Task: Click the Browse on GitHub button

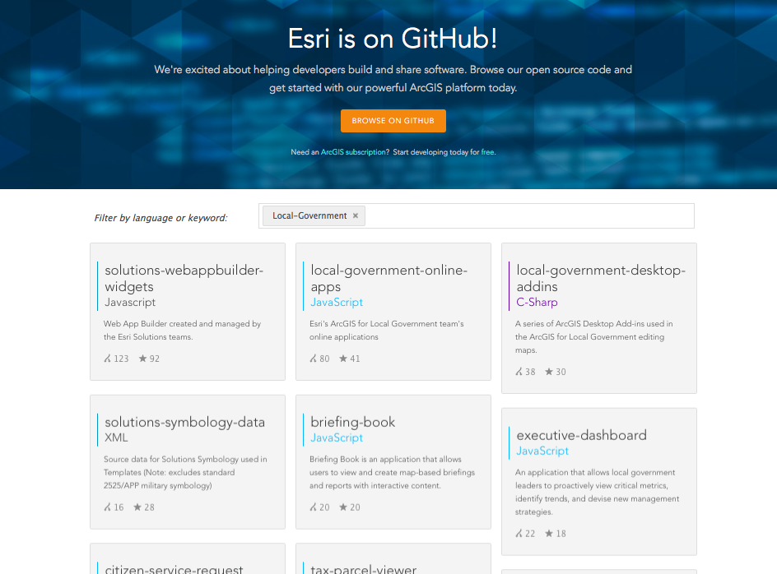Action: [x=393, y=121]
